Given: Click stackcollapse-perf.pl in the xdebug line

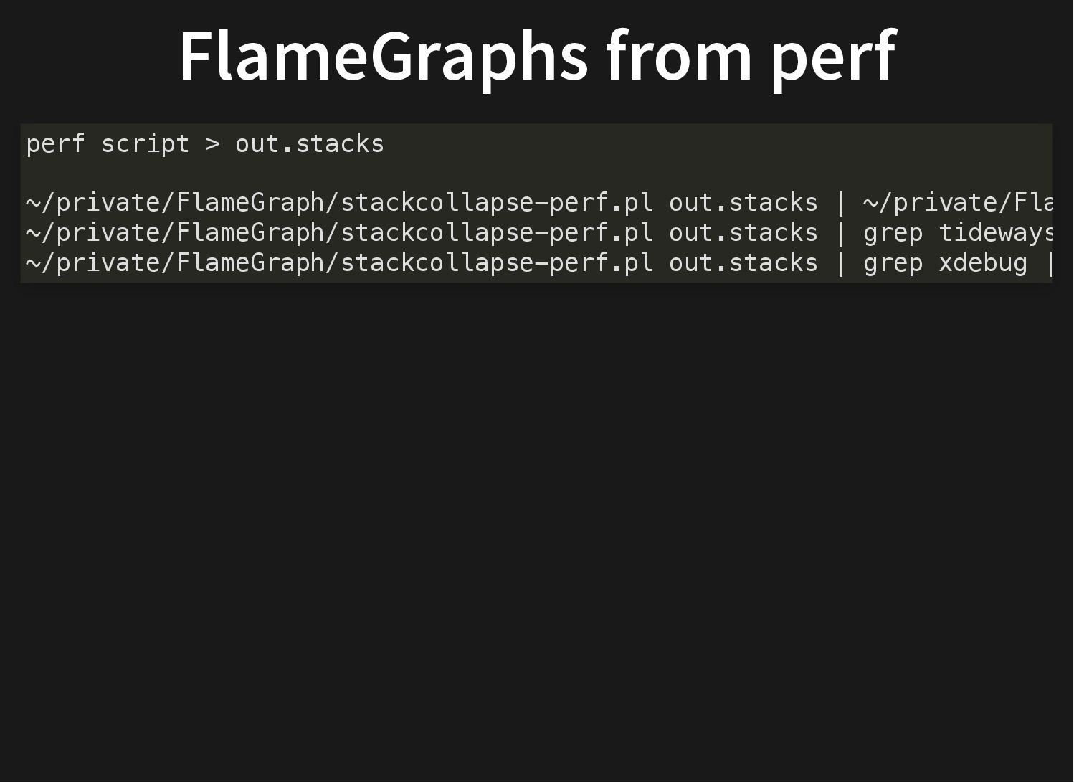Looking at the screenshot, I should (497, 263).
